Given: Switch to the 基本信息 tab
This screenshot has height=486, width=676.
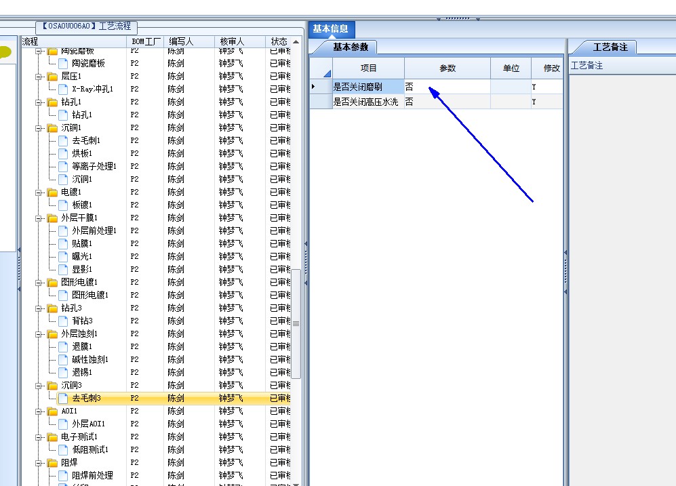Looking at the screenshot, I should 331,29.
